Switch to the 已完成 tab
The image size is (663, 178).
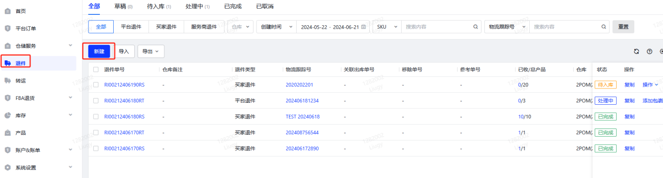233,6
